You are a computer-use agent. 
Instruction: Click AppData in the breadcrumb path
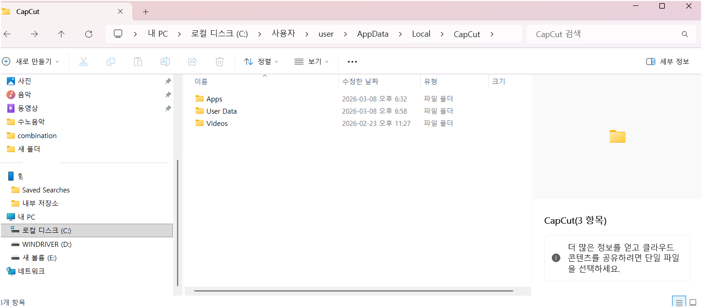click(373, 34)
